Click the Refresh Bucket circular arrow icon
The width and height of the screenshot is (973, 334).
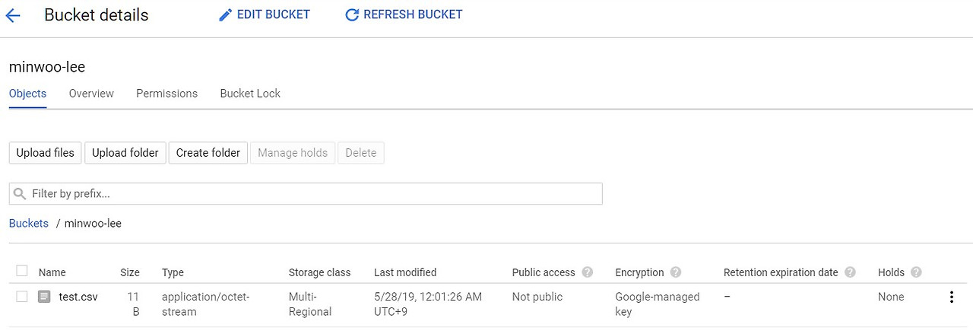tap(351, 15)
